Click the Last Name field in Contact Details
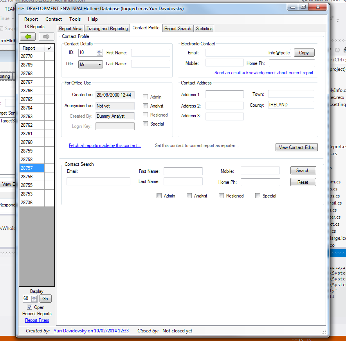 pos(151,64)
